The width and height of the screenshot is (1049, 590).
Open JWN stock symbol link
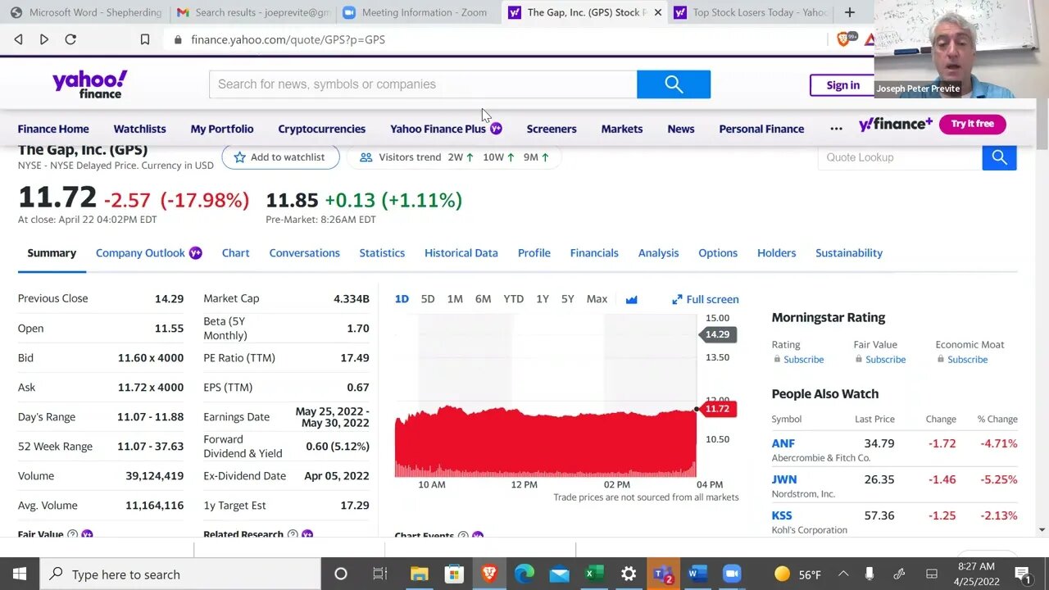point(783,479)
